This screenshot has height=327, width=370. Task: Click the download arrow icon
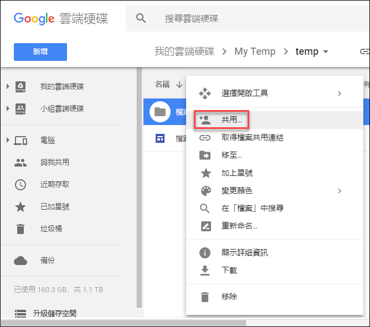click(x=205, y=271)
